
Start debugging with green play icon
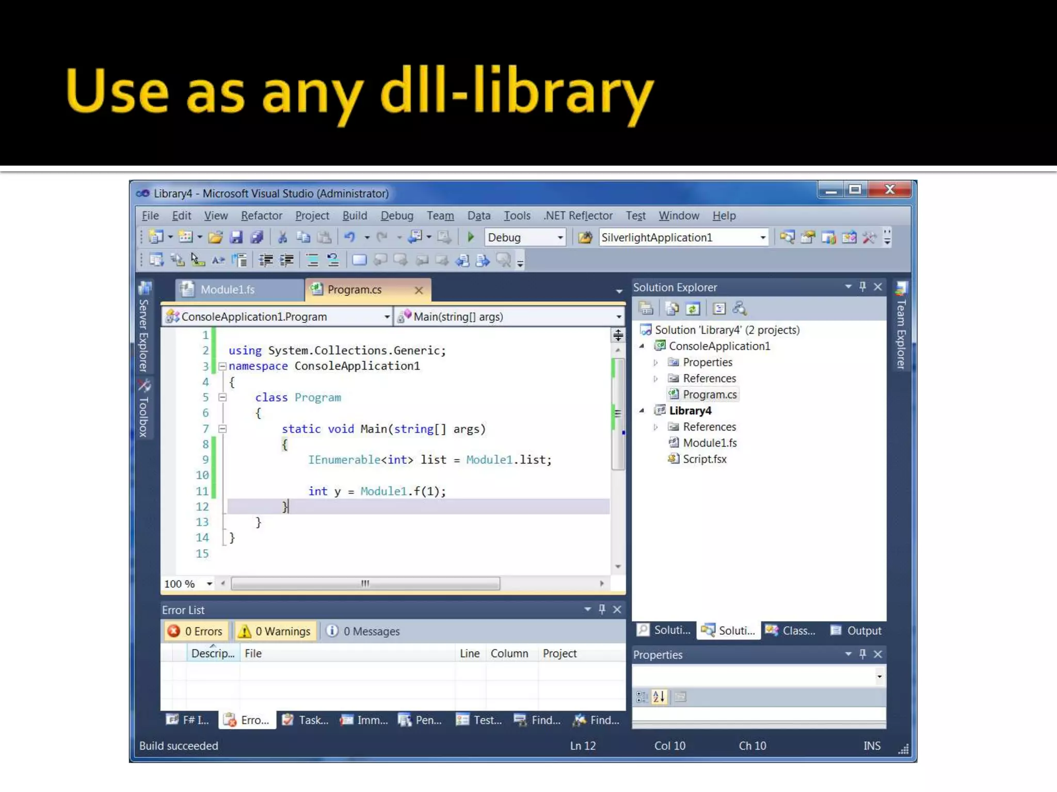471,237
